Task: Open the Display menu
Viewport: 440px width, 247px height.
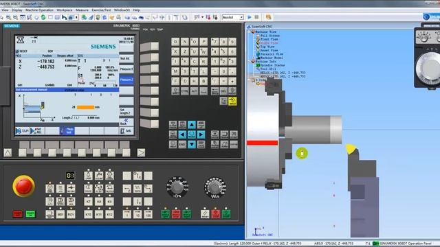Action: tap(16, 10)
